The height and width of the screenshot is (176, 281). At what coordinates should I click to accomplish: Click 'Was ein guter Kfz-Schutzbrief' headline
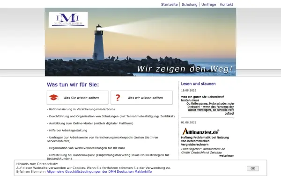pos(202,99)
